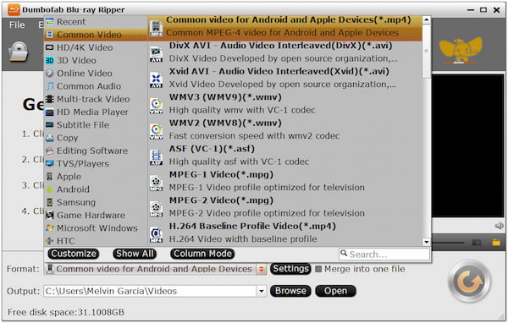The width and height of the screenshot is (508, 323).
Task: Click the preview volume slider
Action: (x=449, y=243)
